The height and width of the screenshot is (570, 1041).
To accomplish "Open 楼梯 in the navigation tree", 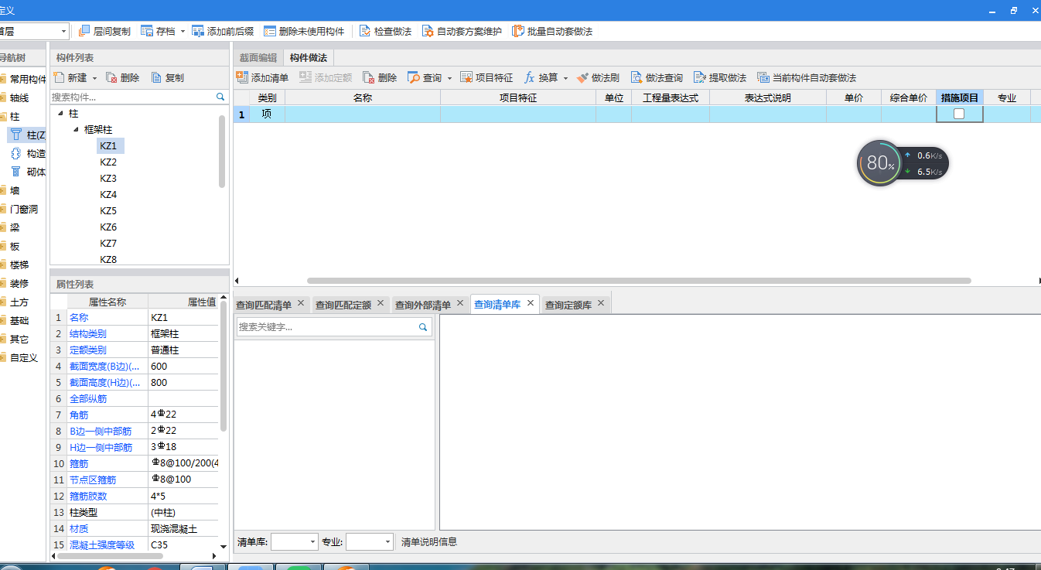I will pyautogui.click(x=19, y=265).
